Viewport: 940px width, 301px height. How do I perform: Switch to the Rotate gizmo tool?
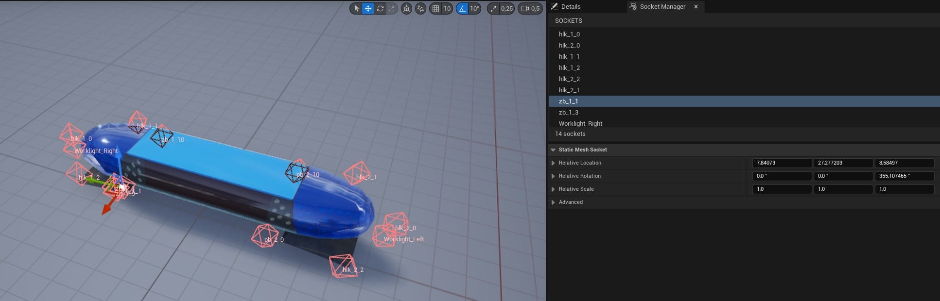coord(380,8)
